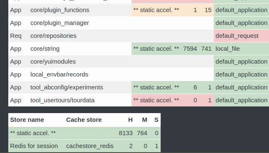Screen dimensions: 269x153
Task: Click the 7594 hits value
Action: [x=190, y=49]
